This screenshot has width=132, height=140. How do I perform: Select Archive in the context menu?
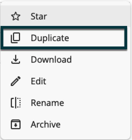(x=65, y=124)
